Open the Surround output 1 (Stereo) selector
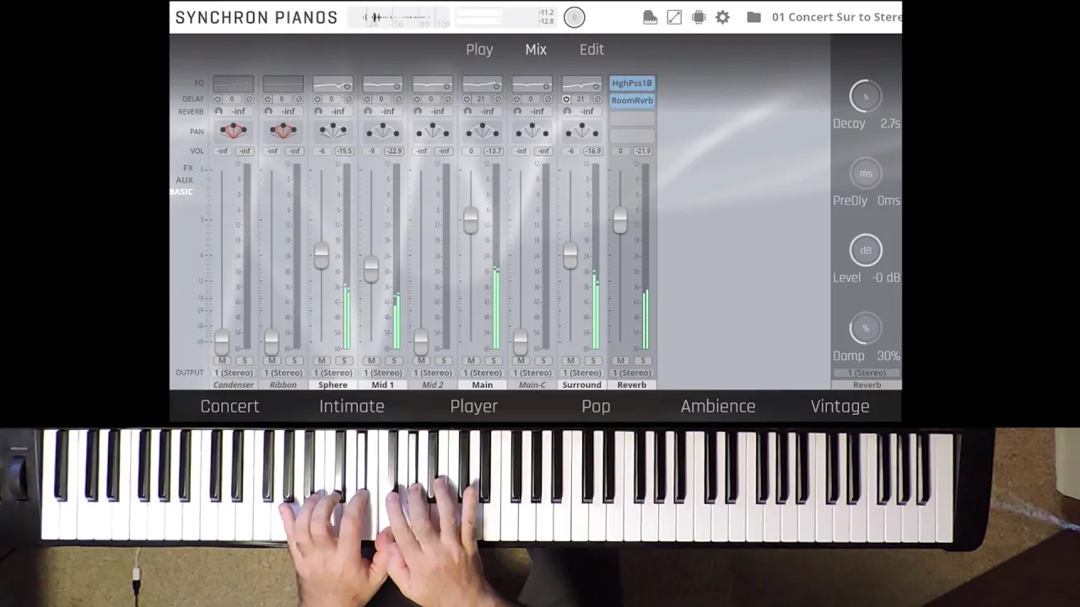Screen dimensions: 1080x607 click(581, 373)
